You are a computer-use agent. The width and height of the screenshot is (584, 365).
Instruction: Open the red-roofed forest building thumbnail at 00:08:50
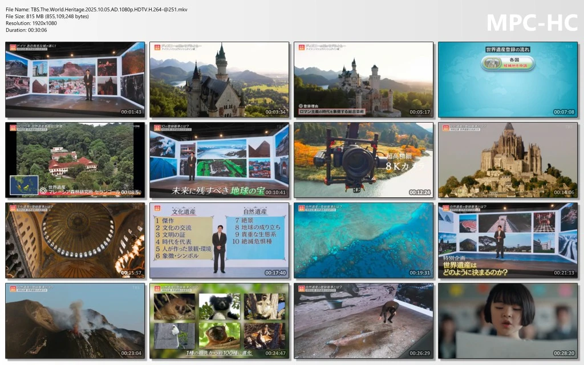pyautogui.click(x=75, y=160)
